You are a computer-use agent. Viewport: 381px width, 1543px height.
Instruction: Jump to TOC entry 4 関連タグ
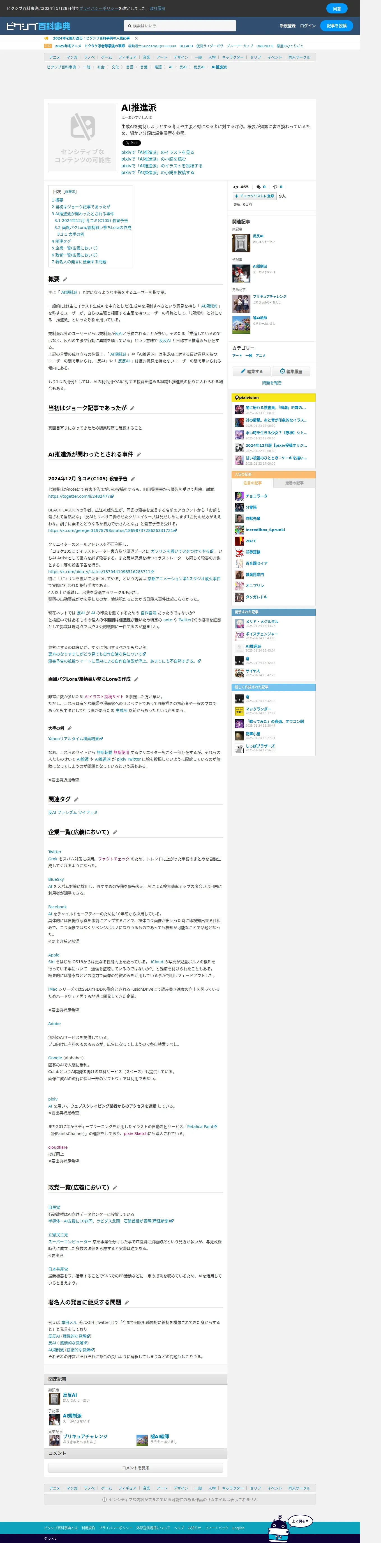tap(61, 241)
